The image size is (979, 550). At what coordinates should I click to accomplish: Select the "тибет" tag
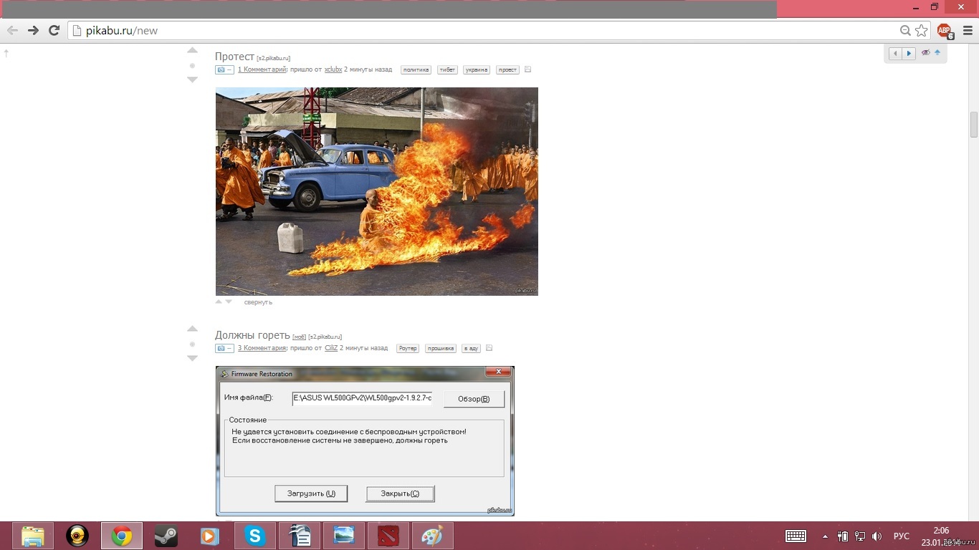click(447, 69)
